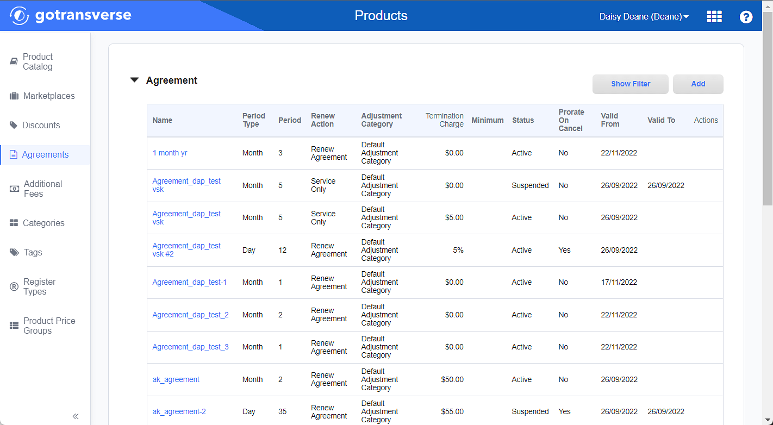Open Daisy Deane user dropdown
Screen dimensions: 773x425
(644, 17)
